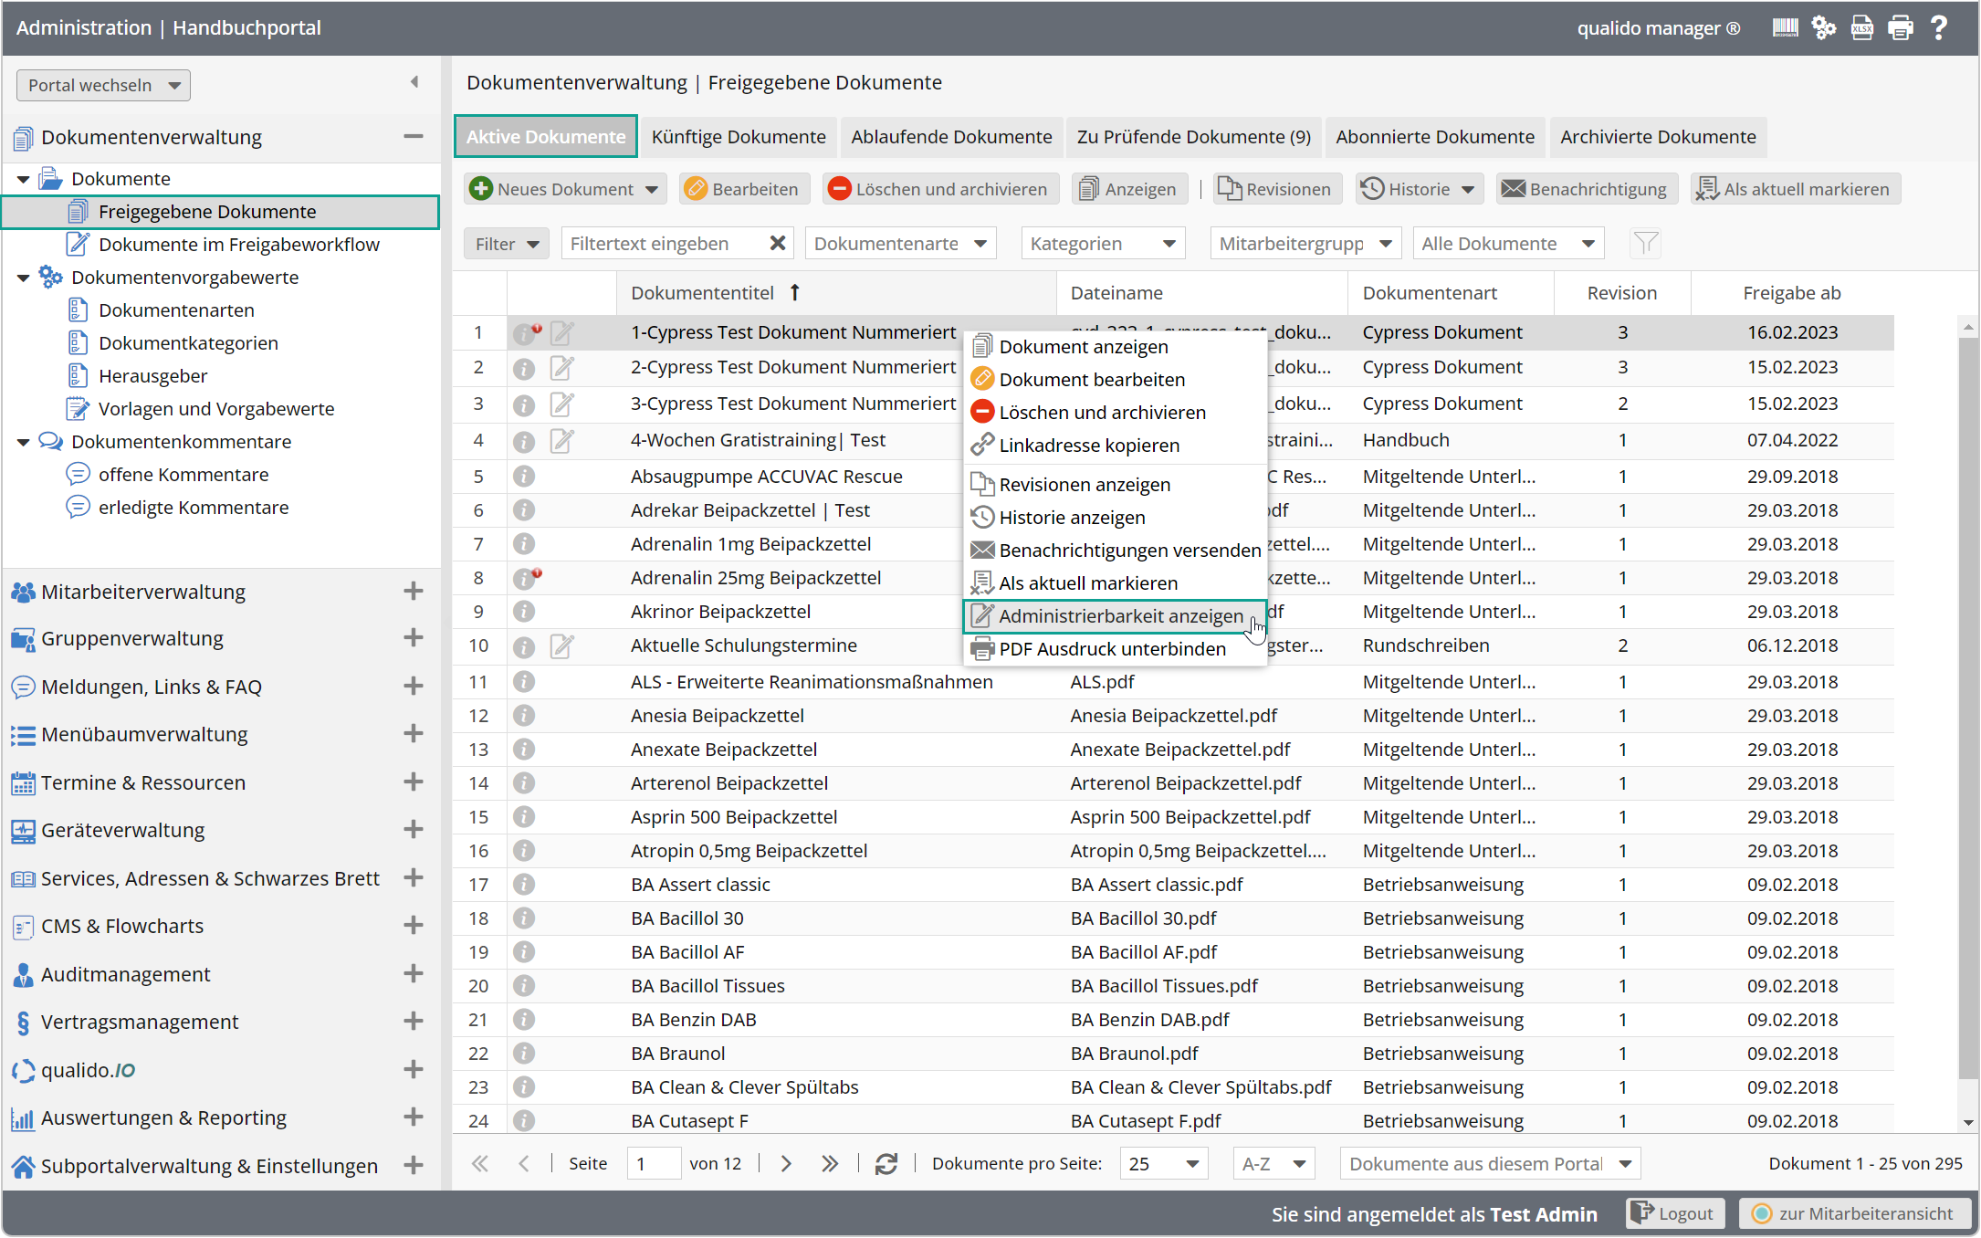Viewport: 1981px width, 1238px height.
Task: Choose Revisionen anzeigen in context menu
Action: pos(1115,485)
